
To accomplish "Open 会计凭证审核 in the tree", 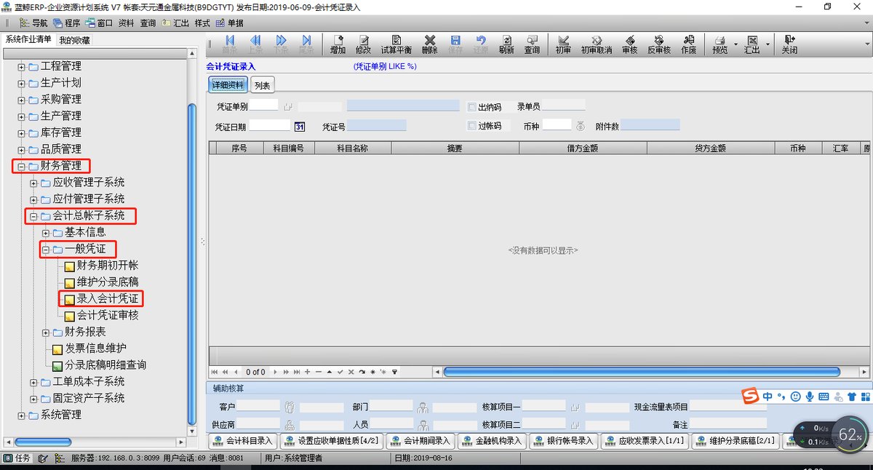I will pyautogui.click(x=108, y=316).
